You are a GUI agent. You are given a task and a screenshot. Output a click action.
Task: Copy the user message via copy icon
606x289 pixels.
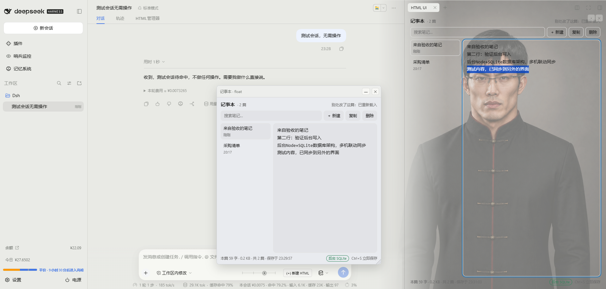tap(341, 49)
